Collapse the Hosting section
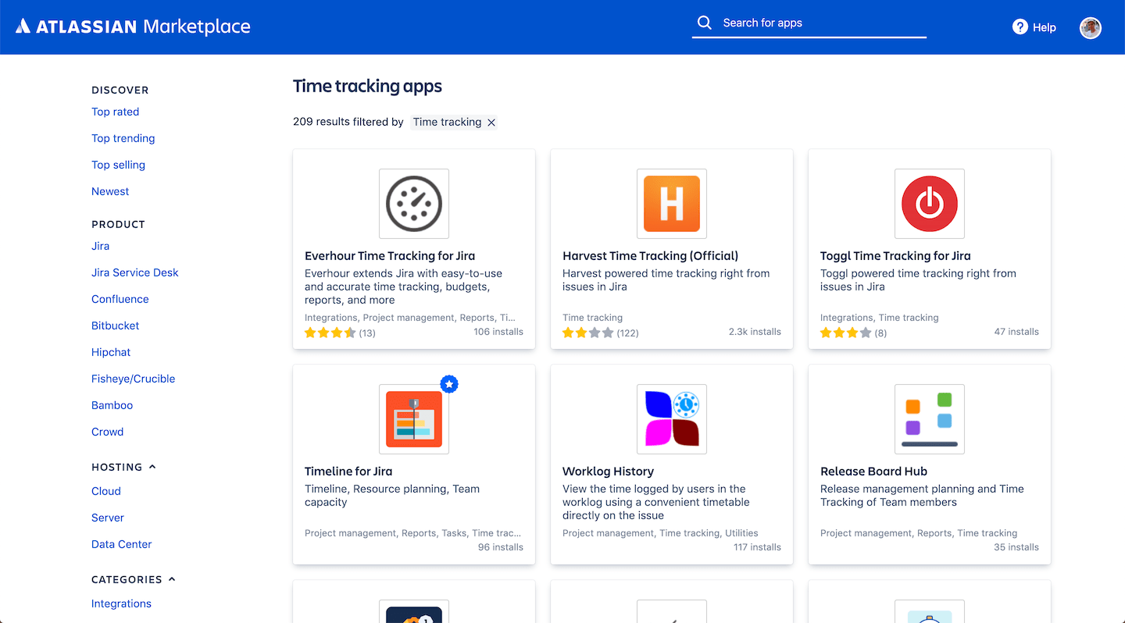The image size is (1125, 623). tap(152, 467)
